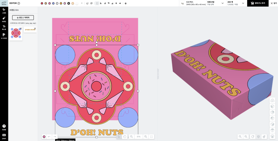Select the D'OH! NUTS logo thumbnail
Viewport: 278px width, 141px height.
[30, 30]
